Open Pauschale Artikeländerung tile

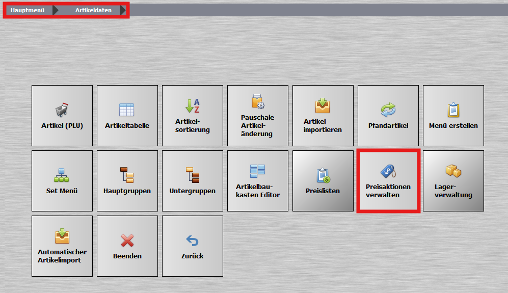[258, 116]
